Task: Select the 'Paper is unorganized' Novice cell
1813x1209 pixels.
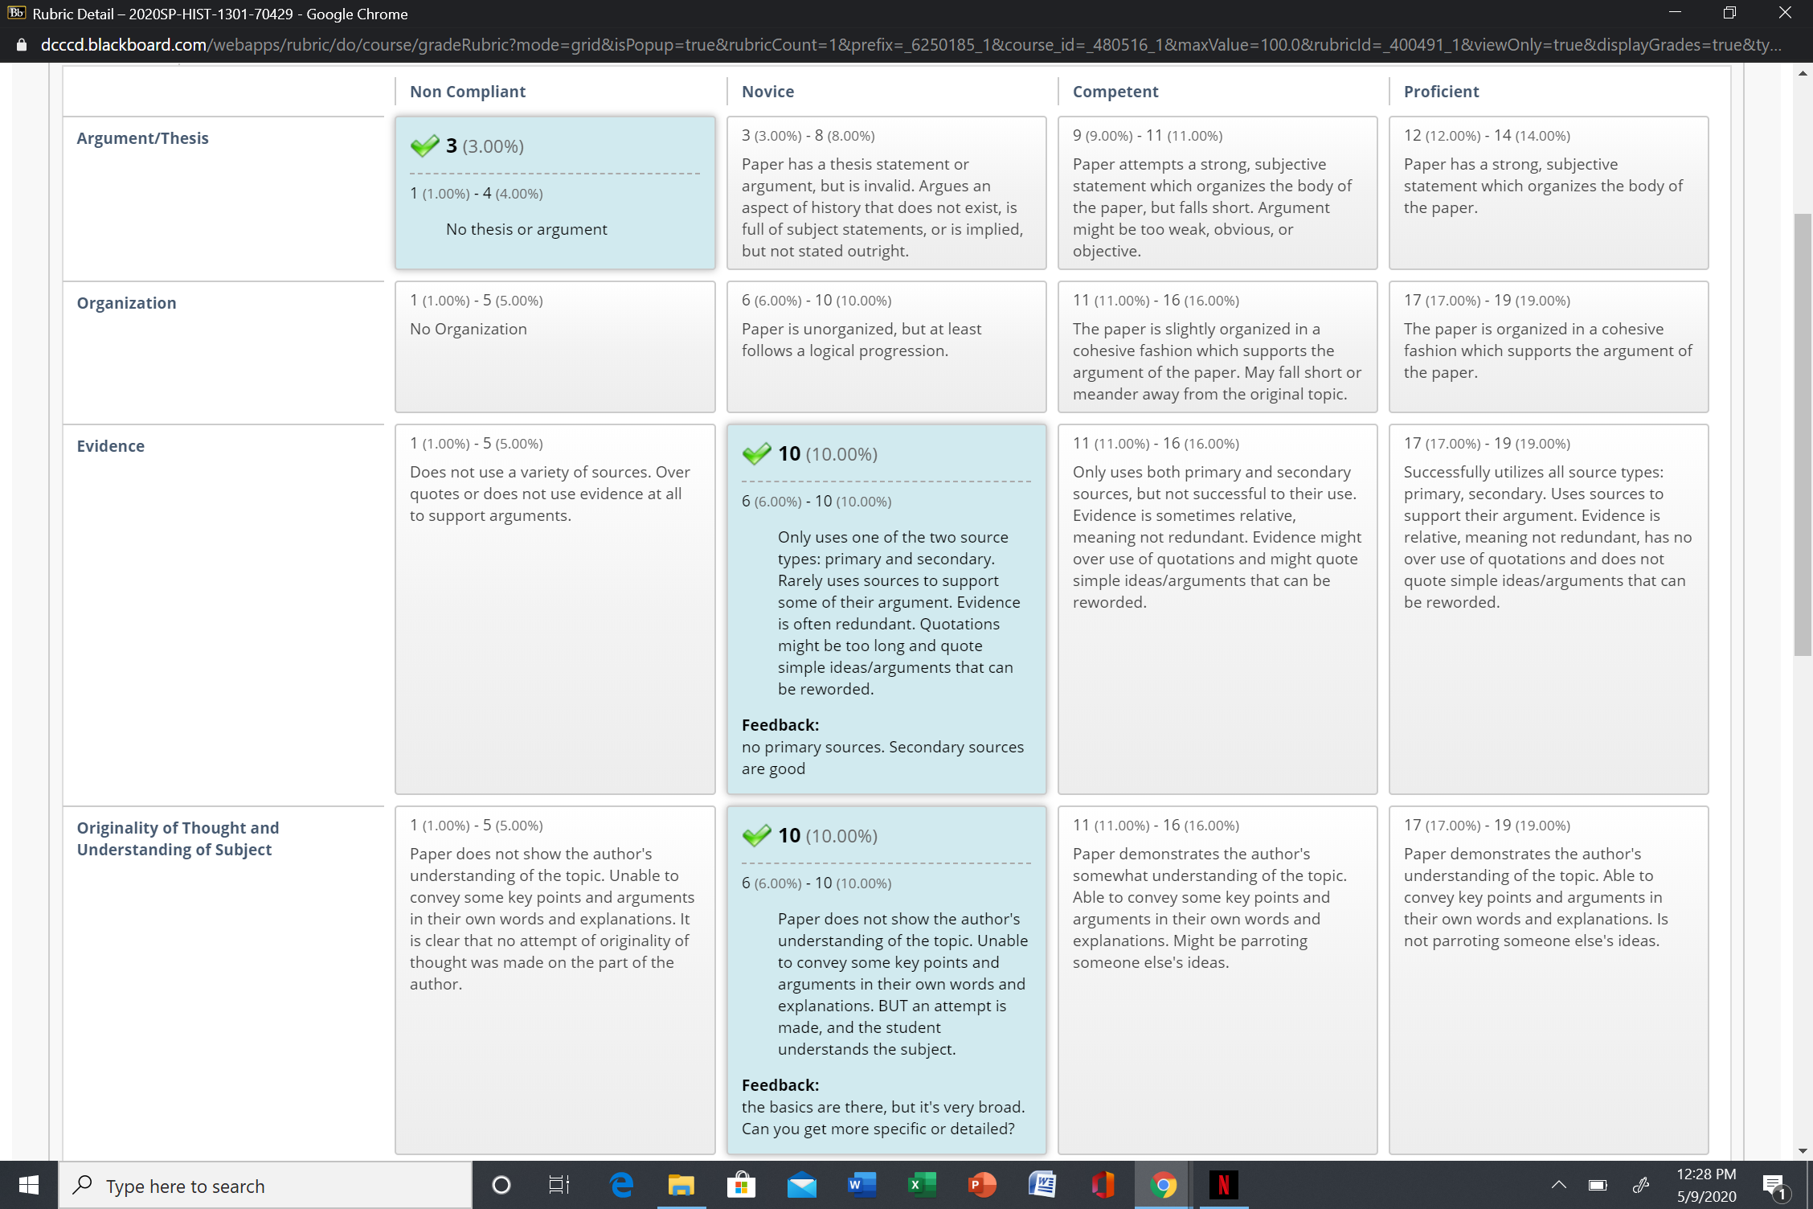Action: click(x=886, y=346)
